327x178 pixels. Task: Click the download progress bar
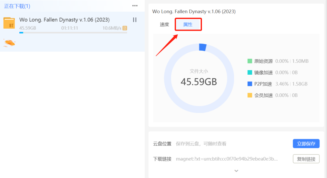[x=73, y=33]
